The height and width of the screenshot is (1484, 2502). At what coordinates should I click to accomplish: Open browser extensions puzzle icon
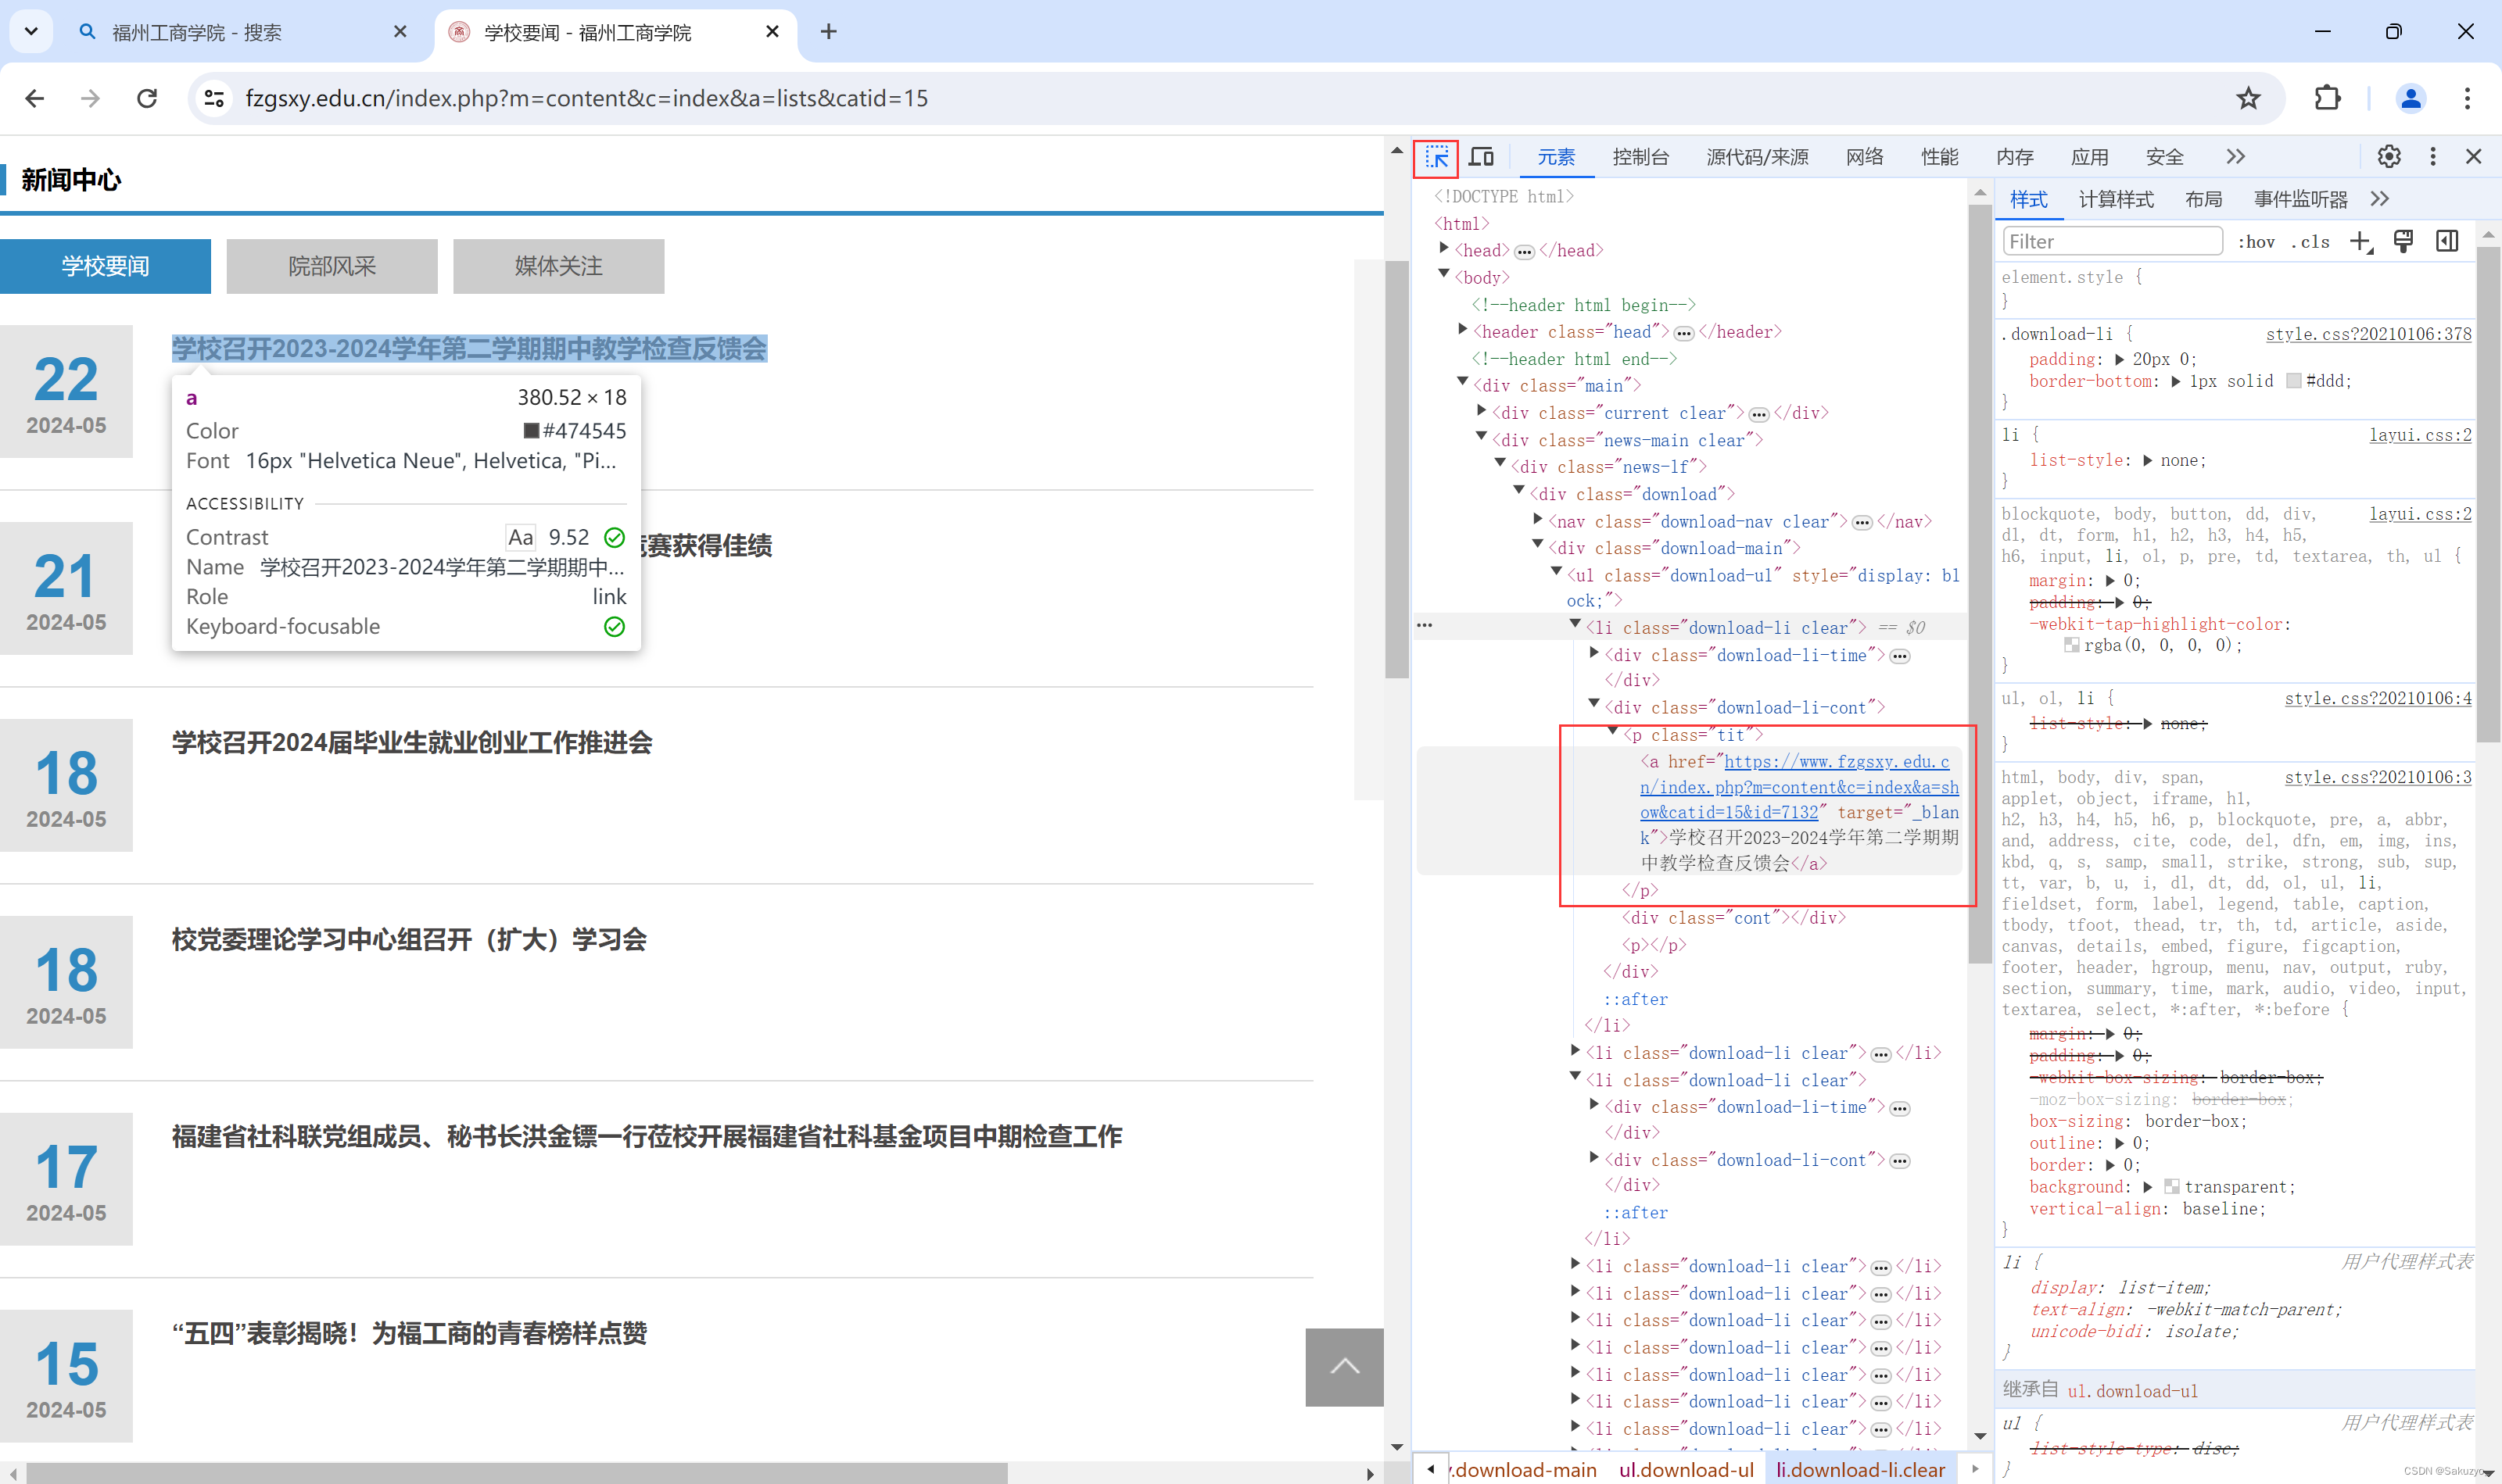point(2327,98)
